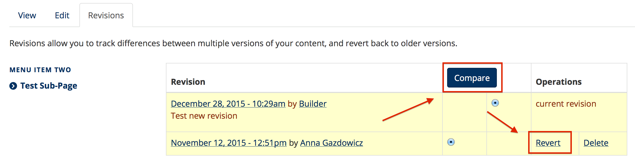Select the November 12 revision radio button
Screen dimensions: 635x163
pos(451,142)
